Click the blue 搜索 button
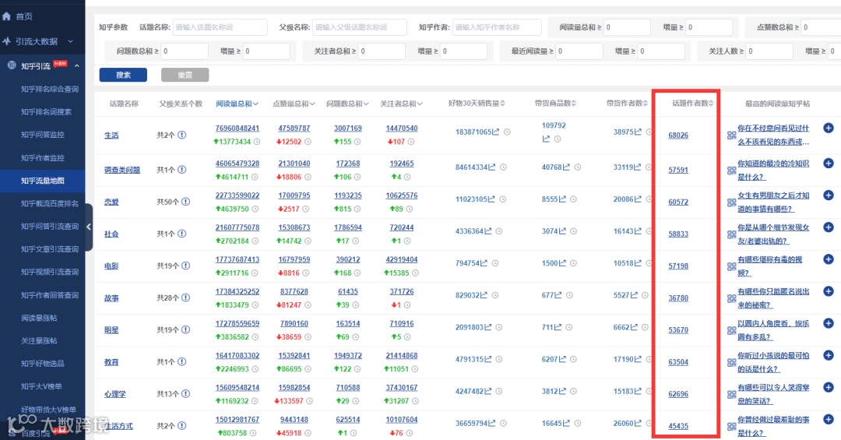The height and width of the screenshot is (440, 841). click(123, 75)
